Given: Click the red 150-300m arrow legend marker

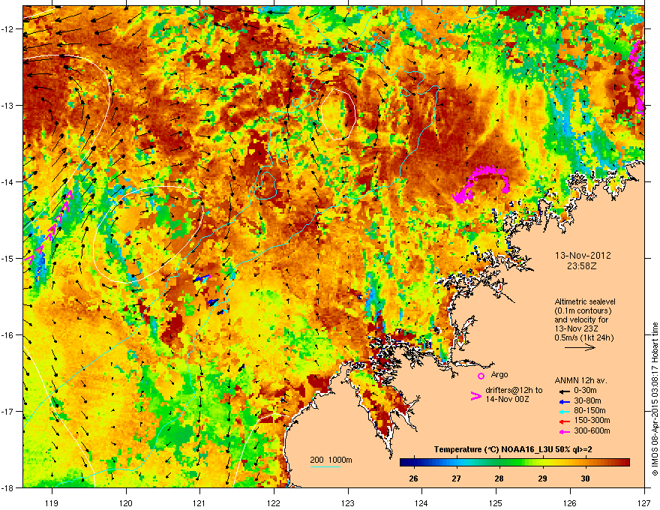Looking at the screenshot, I should tap(564, 421).
